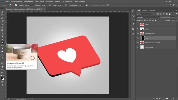Select the Move tool
The image size is (178, 100).
click(x=2, y=12)
